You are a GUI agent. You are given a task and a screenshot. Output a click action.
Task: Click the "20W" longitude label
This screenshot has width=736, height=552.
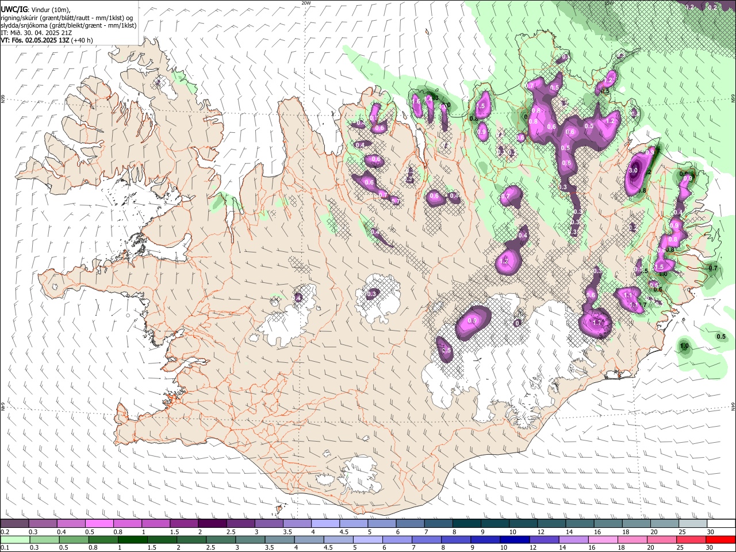(306, 3)
